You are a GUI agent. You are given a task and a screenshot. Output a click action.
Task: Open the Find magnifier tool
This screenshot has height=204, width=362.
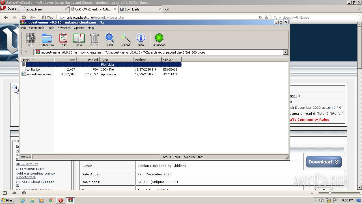click(x=110, y=40)
